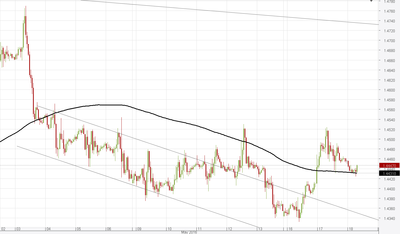
Task: Select the 05 date label on time axis
Action: pyautogui.click(x=79, y=229)
